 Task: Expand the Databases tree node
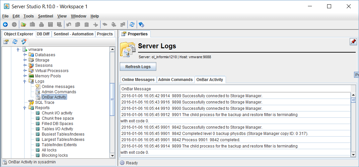[x=25, y=55]
